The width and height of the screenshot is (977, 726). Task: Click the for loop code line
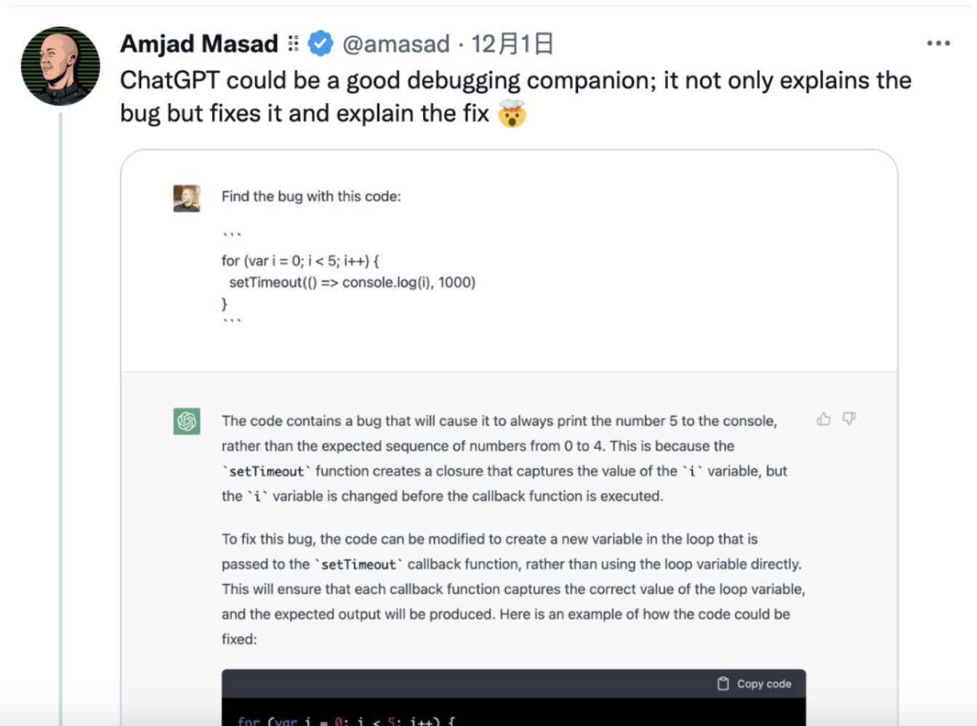pyautogui.click(x=300, y=260)
